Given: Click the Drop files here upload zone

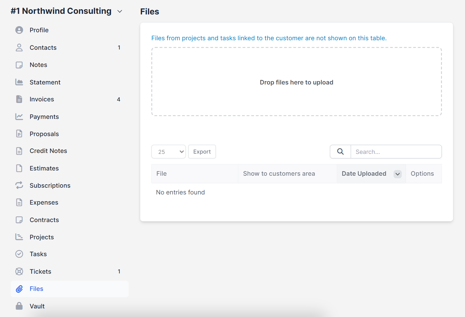Looking at the screenshot, I should click(x=296, y=82).
